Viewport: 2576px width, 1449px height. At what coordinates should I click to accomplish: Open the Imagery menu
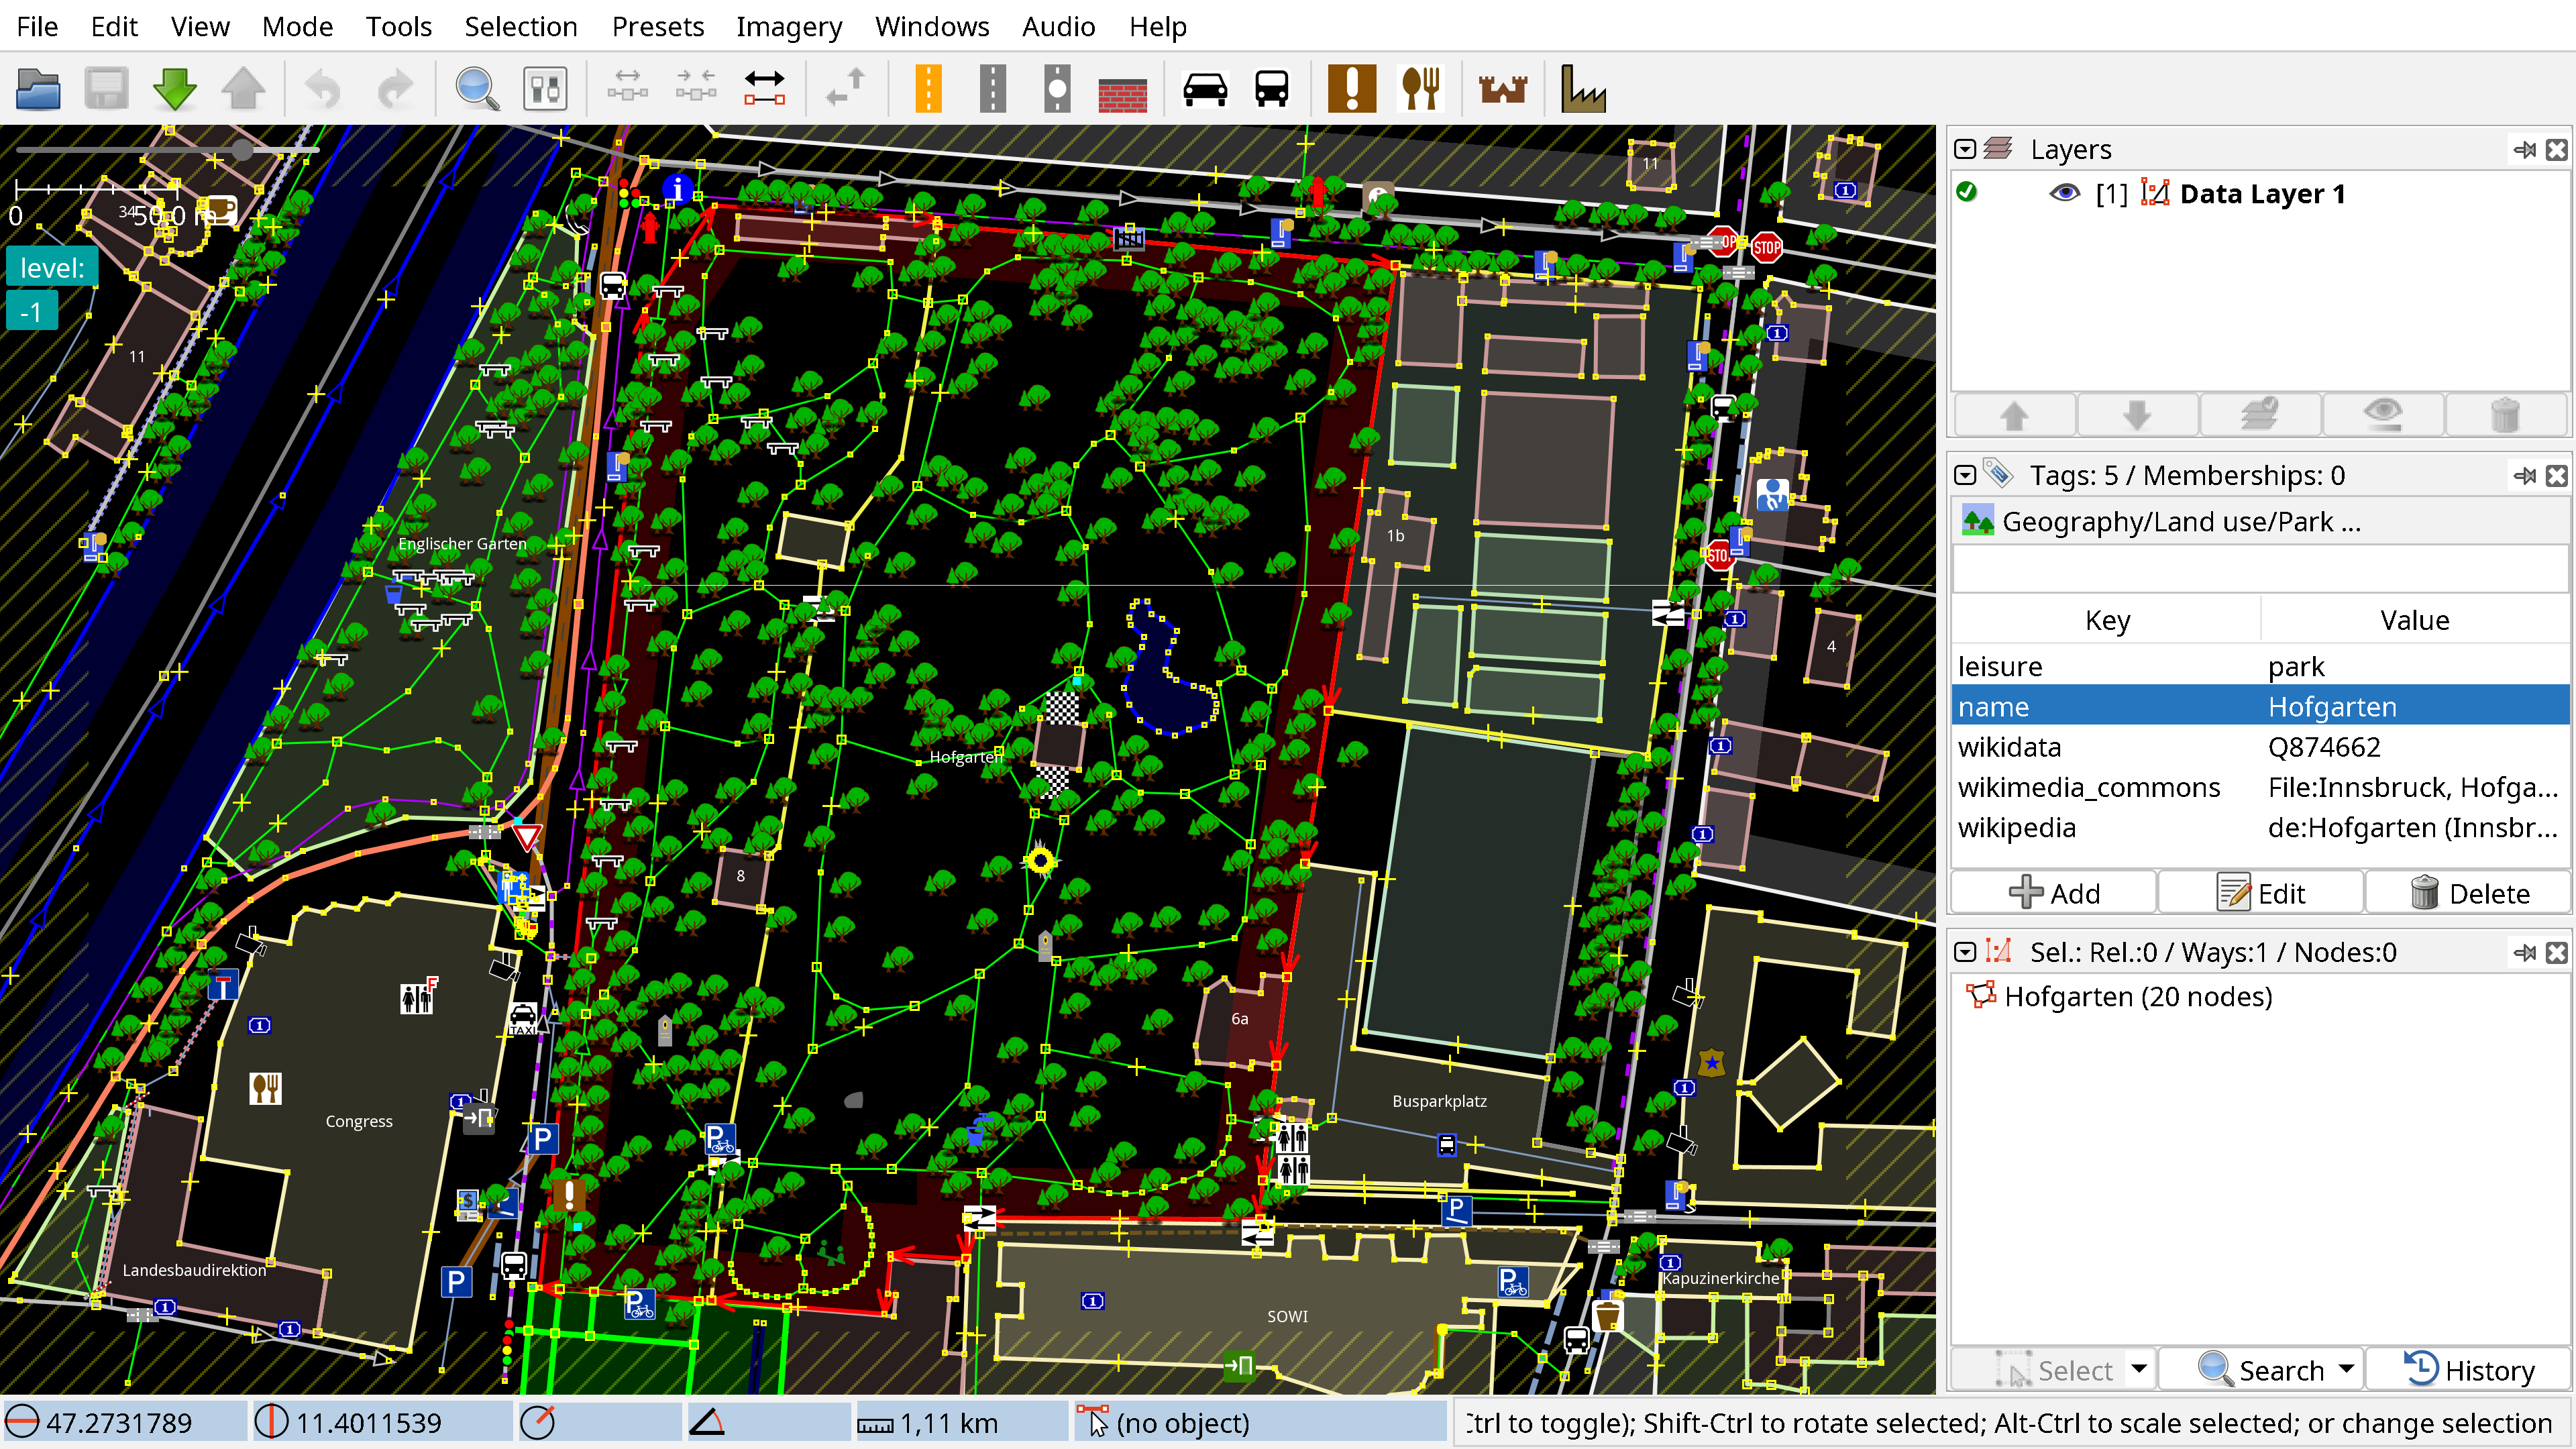click(789, 26)
